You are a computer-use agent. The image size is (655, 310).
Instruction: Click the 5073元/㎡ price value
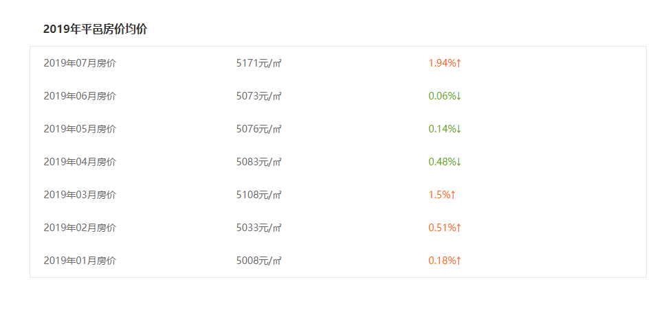coord(259,96)
